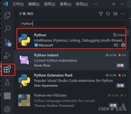Select the Python Extension Pack title
Viewport: 131px width, 114px height.
[x=53, y=75]
